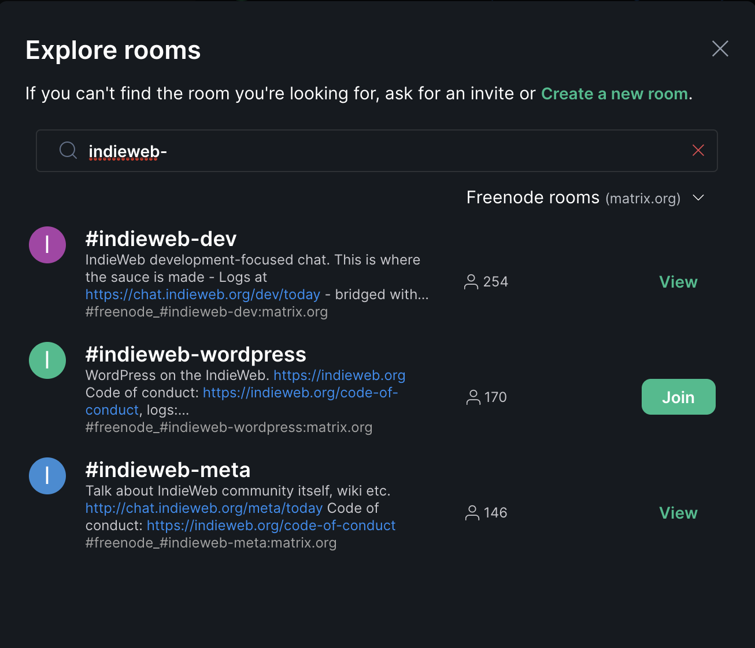
Task: Click the Freenode rooms dropdown chevron
Action: (x=698, y=198)
